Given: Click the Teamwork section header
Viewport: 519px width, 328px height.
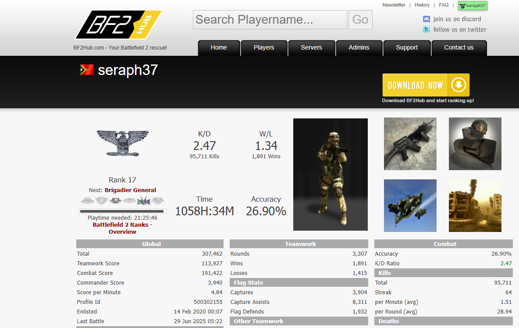Looking at the screenshot, I should click(299, 244).
